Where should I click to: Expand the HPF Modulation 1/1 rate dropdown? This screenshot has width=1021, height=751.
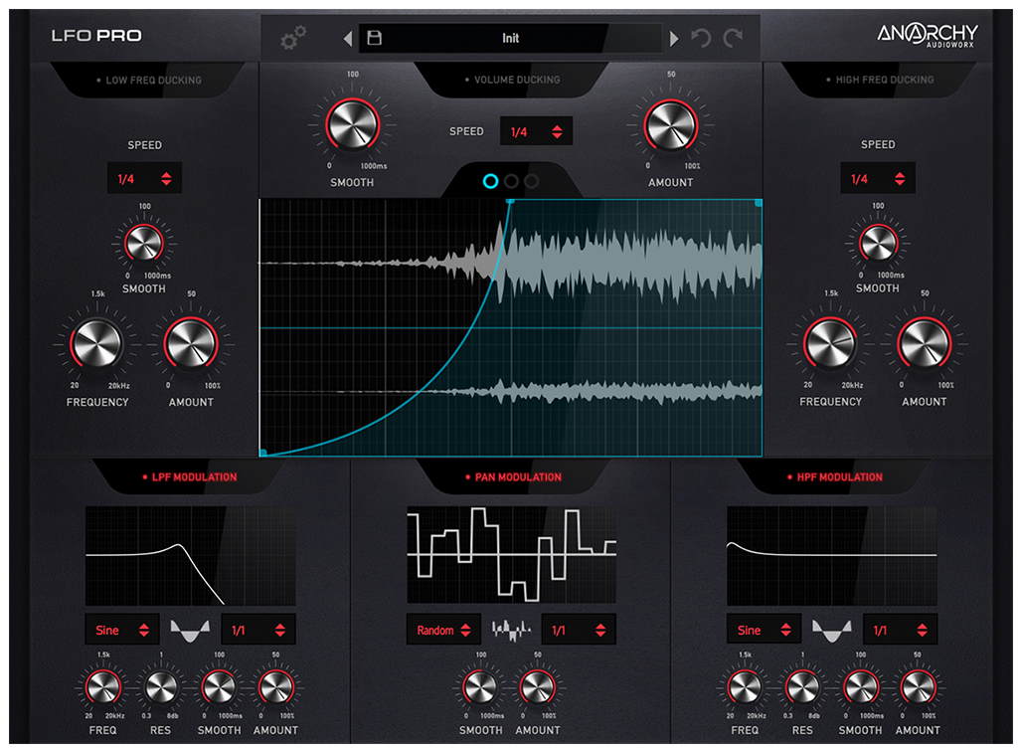coord(900,630)
